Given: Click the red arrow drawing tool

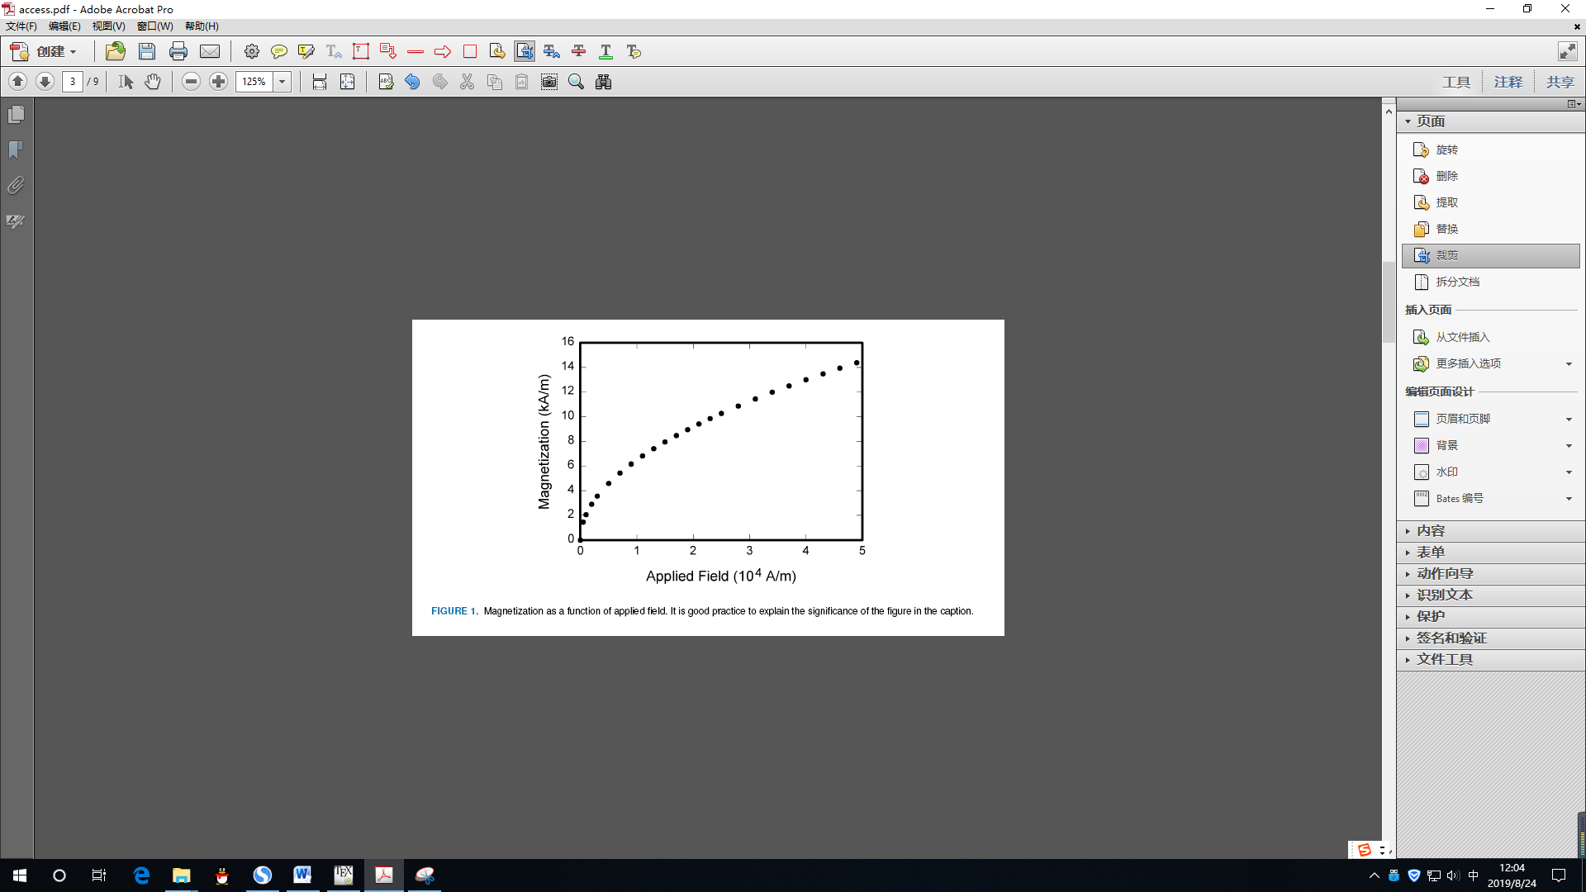Looking at the screenshot, I should [443, 52].
